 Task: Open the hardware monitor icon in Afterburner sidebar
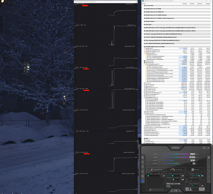click(x=143, y=181)
